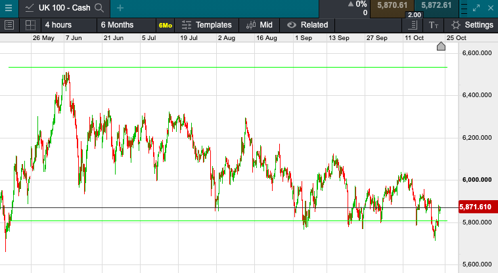Click the 5 Jul date label
Screen dimensions: 498x273
coord(148,38)
